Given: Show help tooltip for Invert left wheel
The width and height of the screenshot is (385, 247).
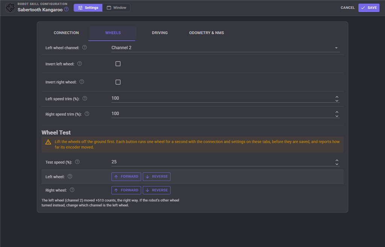Looking at the screenshot, I should (80, 63).
